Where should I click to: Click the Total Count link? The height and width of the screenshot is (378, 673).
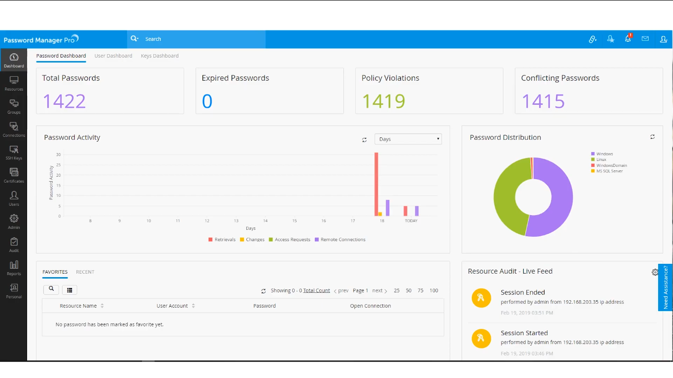316,290
